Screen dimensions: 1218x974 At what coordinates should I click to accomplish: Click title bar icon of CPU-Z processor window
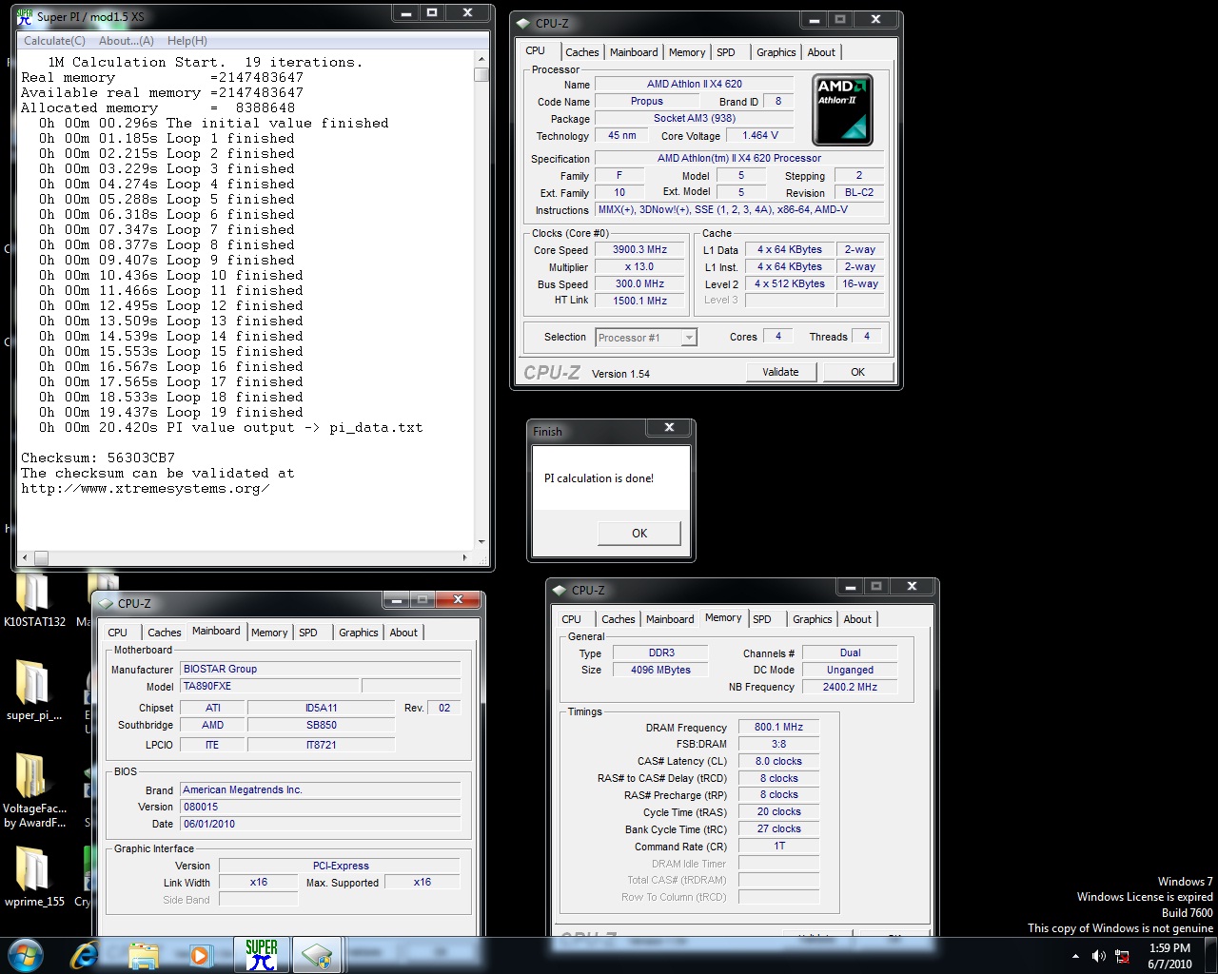tap(522, 23)
